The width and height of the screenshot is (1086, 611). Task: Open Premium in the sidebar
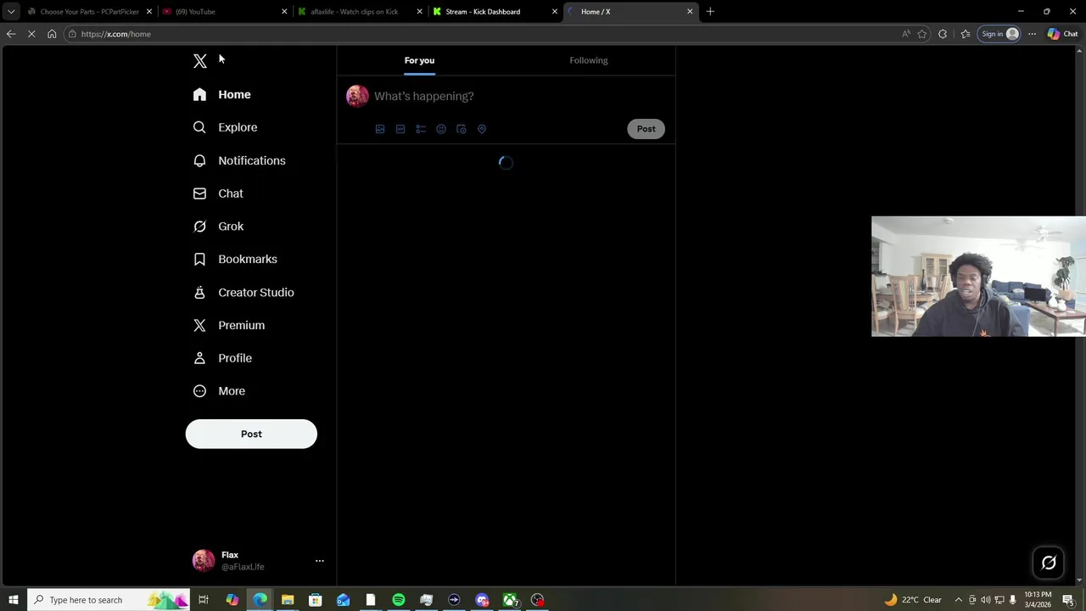[229, 325]
